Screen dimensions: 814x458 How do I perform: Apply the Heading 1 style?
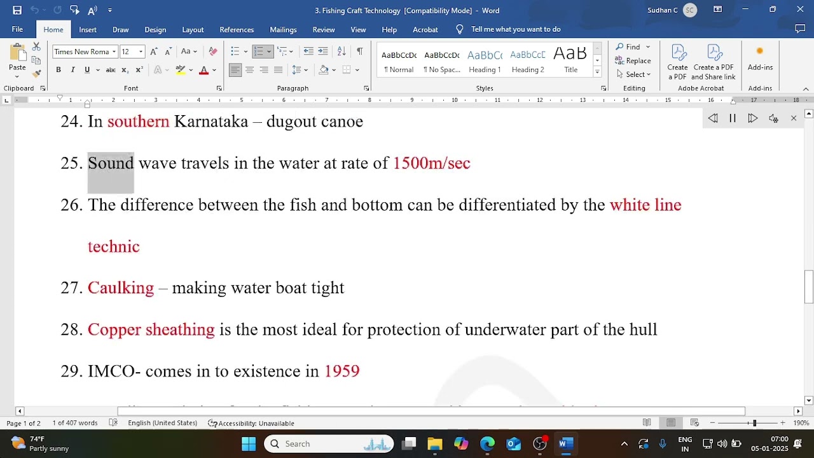485,60
